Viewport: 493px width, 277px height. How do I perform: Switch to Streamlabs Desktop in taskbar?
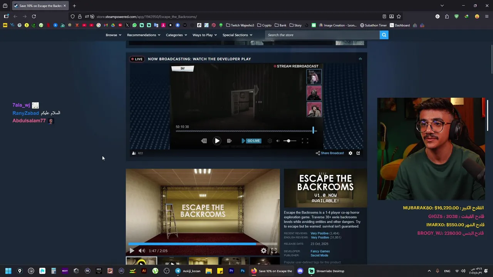click(x=327, y=271)
